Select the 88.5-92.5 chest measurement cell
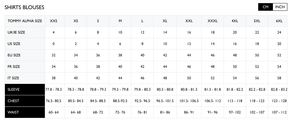This screenshot has height=121, width=289. (120, 101)
